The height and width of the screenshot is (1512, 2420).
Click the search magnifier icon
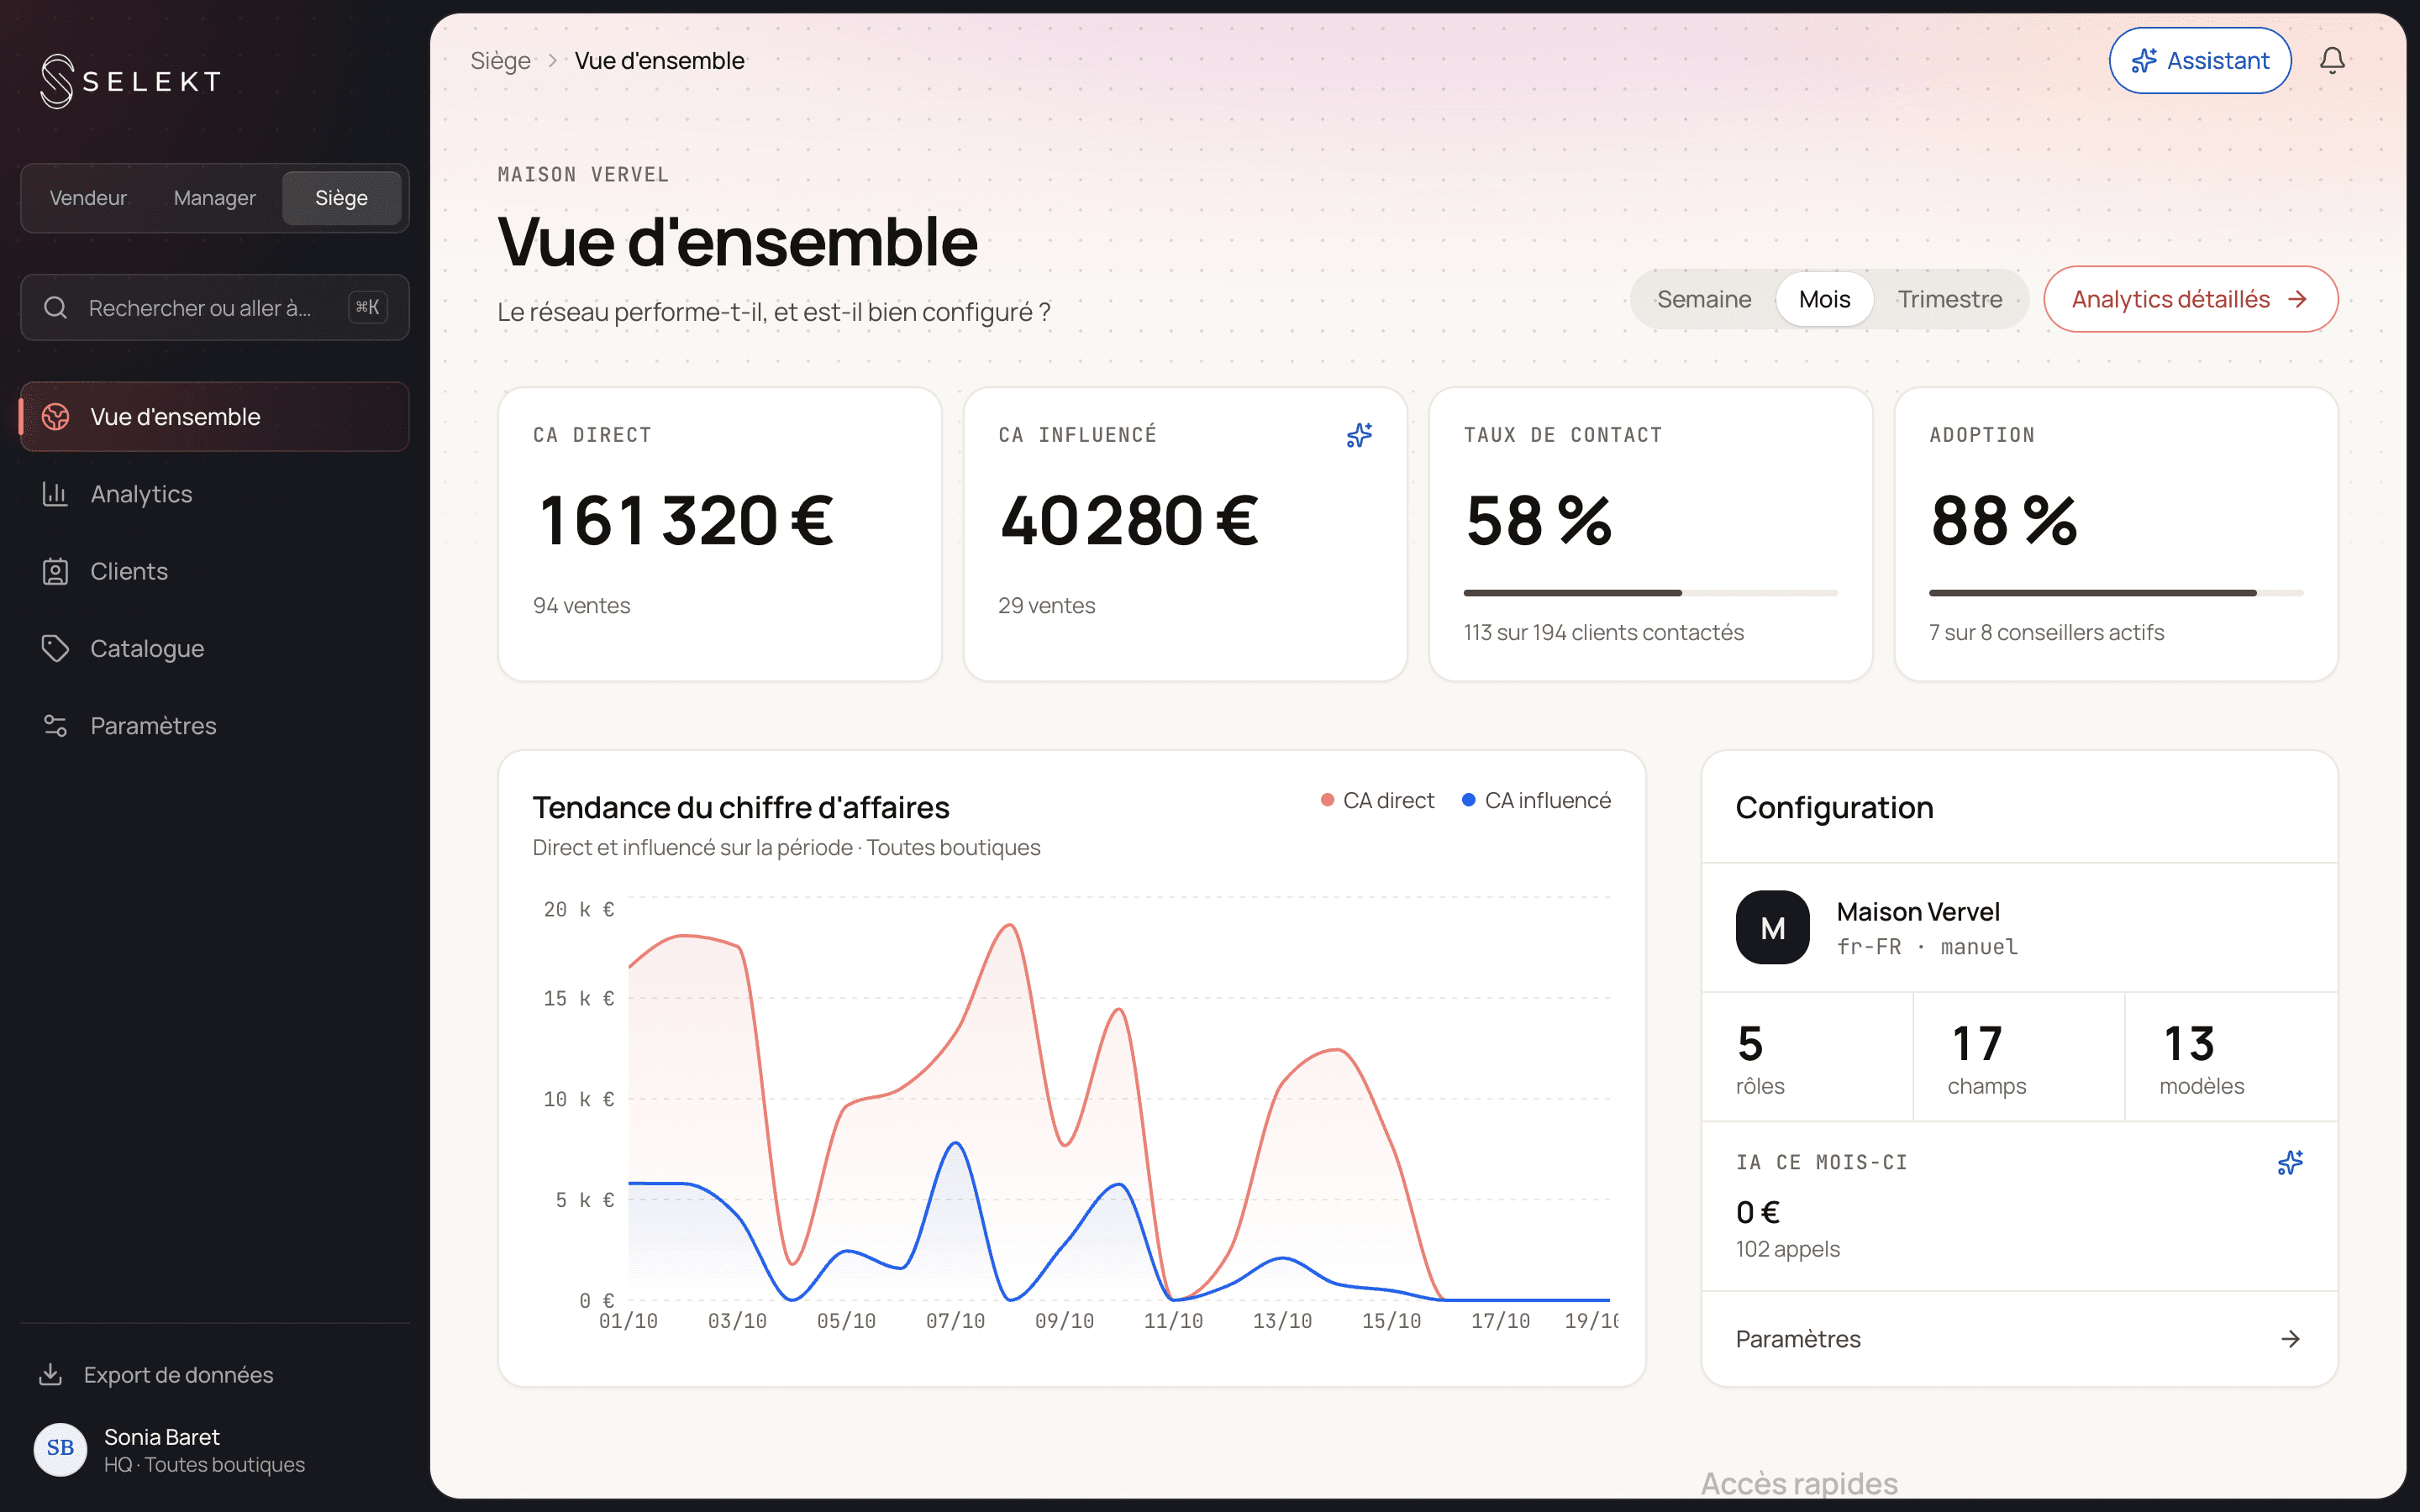(56, 308)
